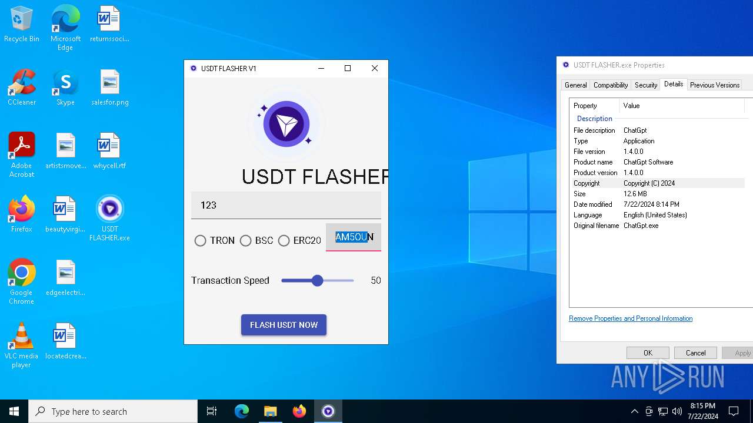The width and height of the screenshot is (753, 423).
Task: Select the salesfor.png image file
Action: [109, 88]
